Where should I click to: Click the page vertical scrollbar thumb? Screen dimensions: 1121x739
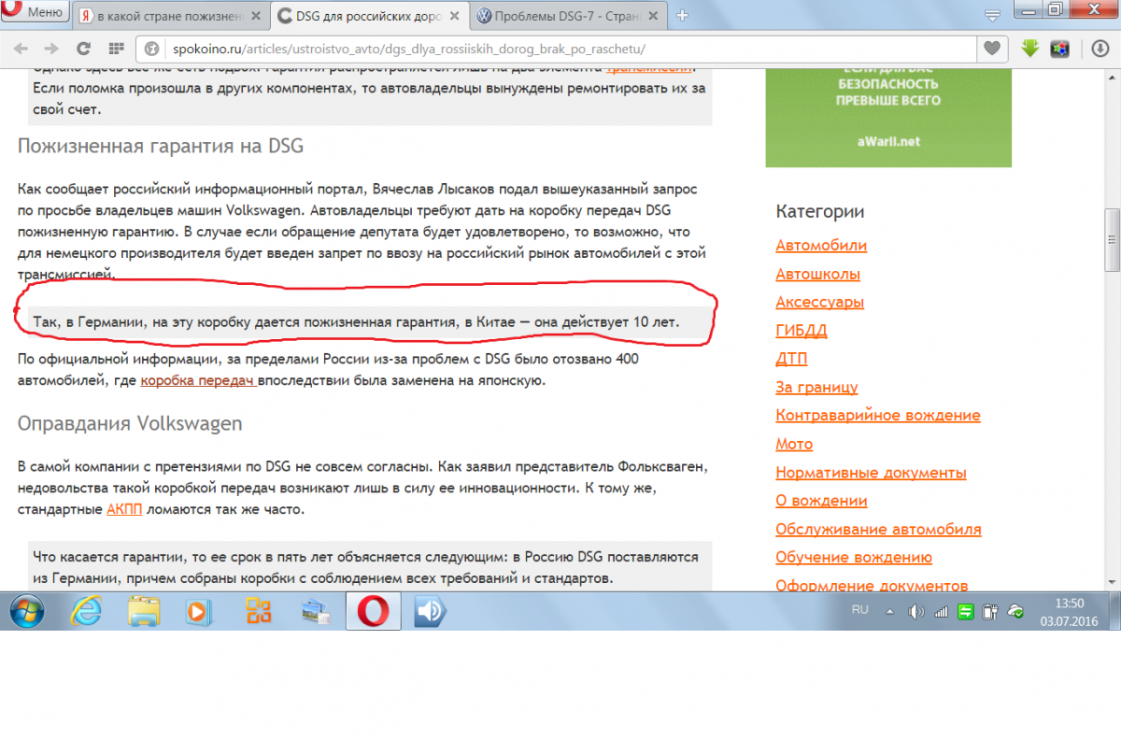pyautogui.click(x=1113, y=239)
